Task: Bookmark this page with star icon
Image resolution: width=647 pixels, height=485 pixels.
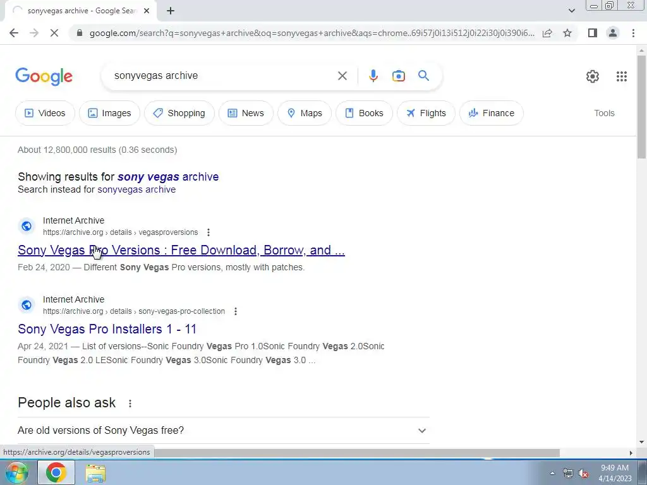Action: tap(567, 33)
